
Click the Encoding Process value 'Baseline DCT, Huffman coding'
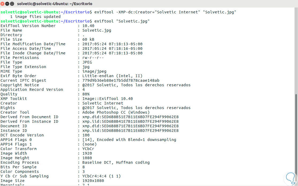116,162
